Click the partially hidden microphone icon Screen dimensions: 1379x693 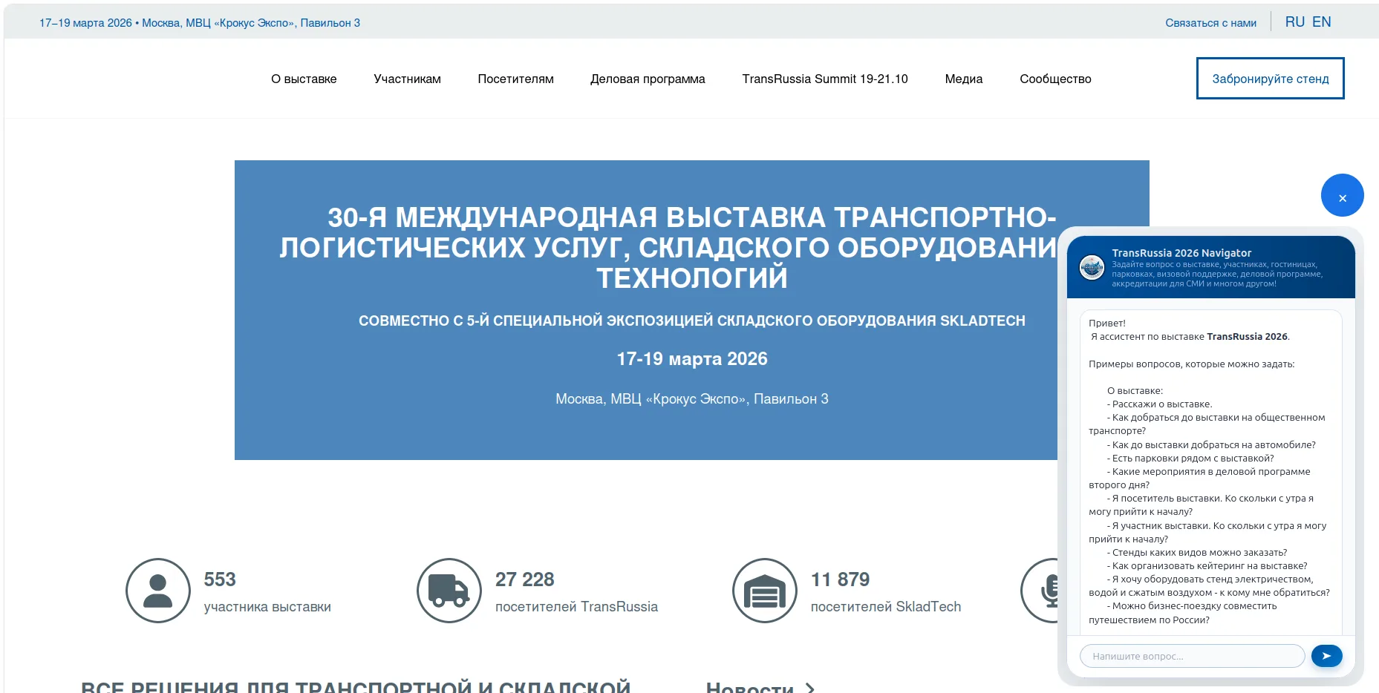(1040, 591)
